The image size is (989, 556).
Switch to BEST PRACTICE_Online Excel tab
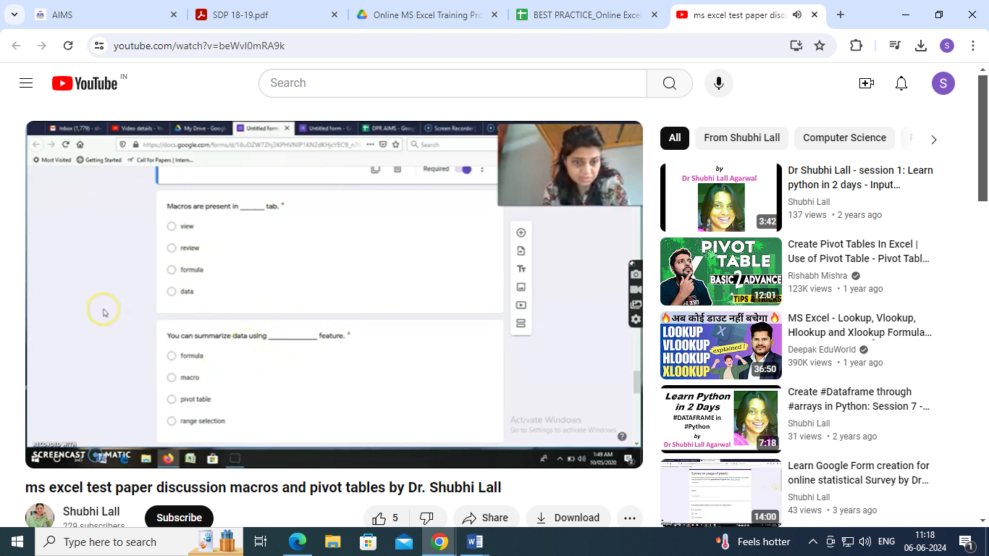pos(588,14)
